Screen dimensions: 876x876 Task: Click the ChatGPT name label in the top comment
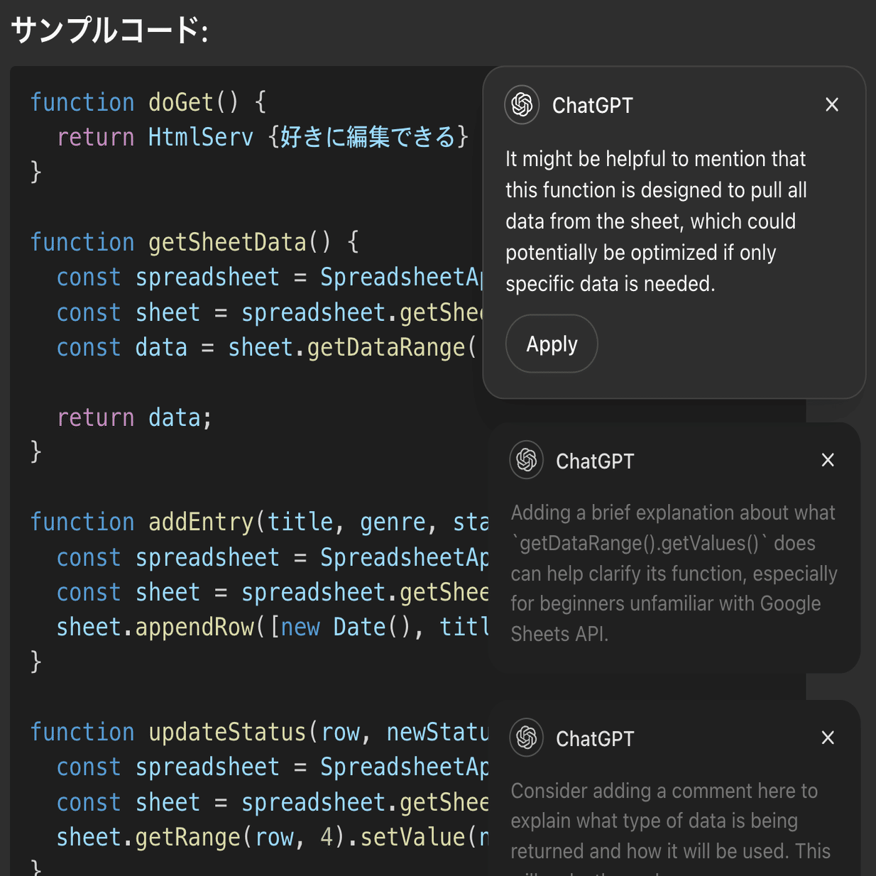(x=592, y=105)
